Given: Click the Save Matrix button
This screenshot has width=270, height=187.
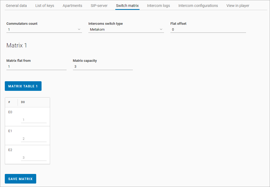Looking at the screenshot, I should point(21,179).
